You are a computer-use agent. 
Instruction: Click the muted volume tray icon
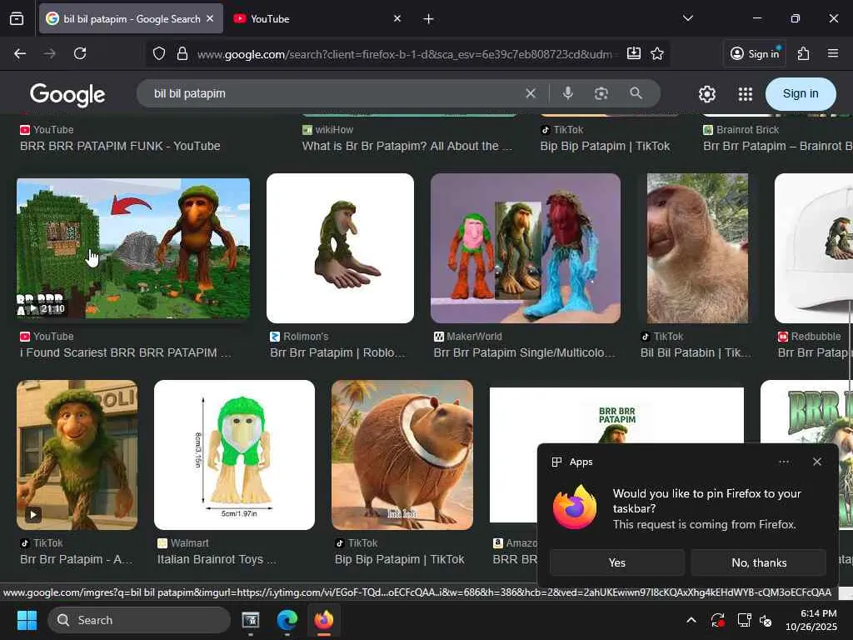click(x=766, y=620)
